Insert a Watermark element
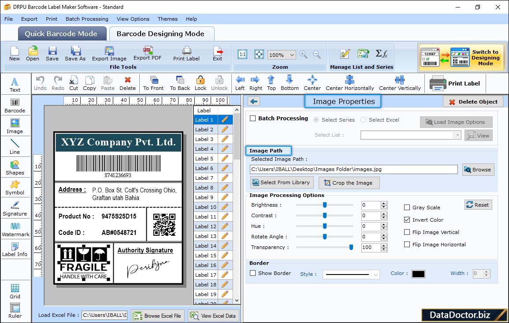Screen dimensions: 509x323 15,230
